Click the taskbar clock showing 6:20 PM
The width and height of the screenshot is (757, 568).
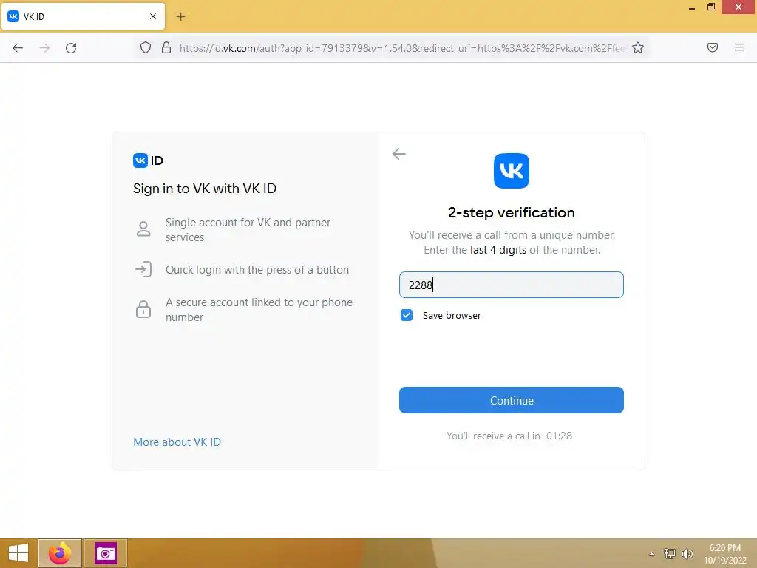724,554
